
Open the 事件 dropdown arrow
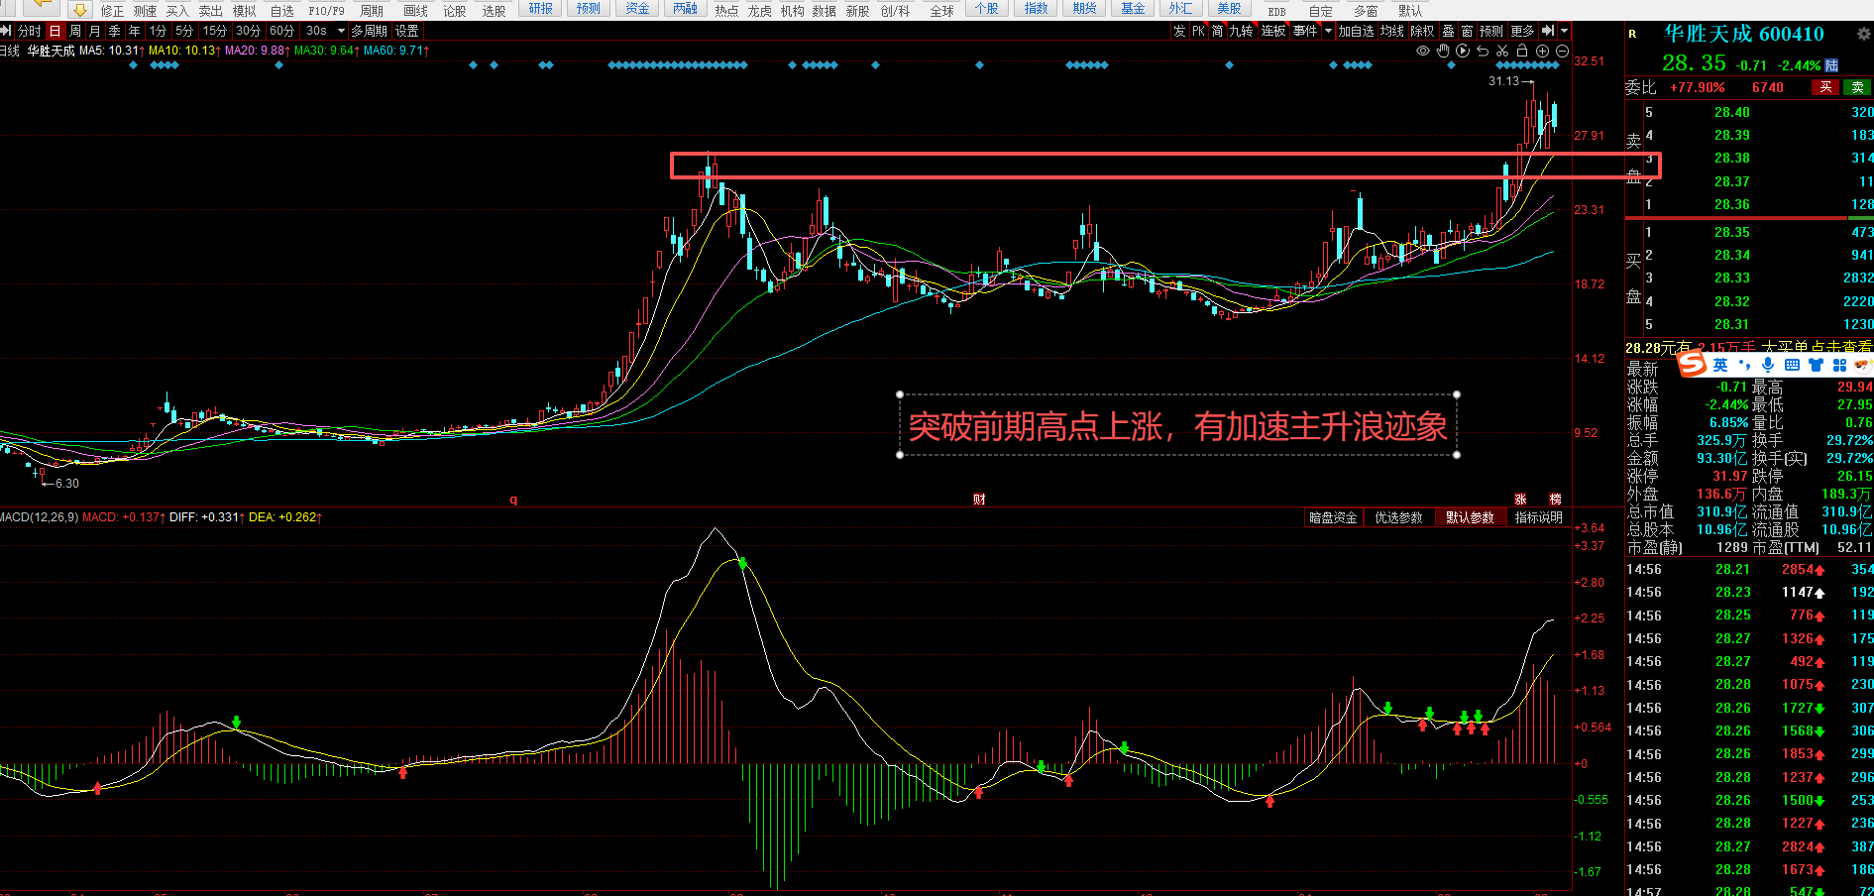tap(1328, 31)
